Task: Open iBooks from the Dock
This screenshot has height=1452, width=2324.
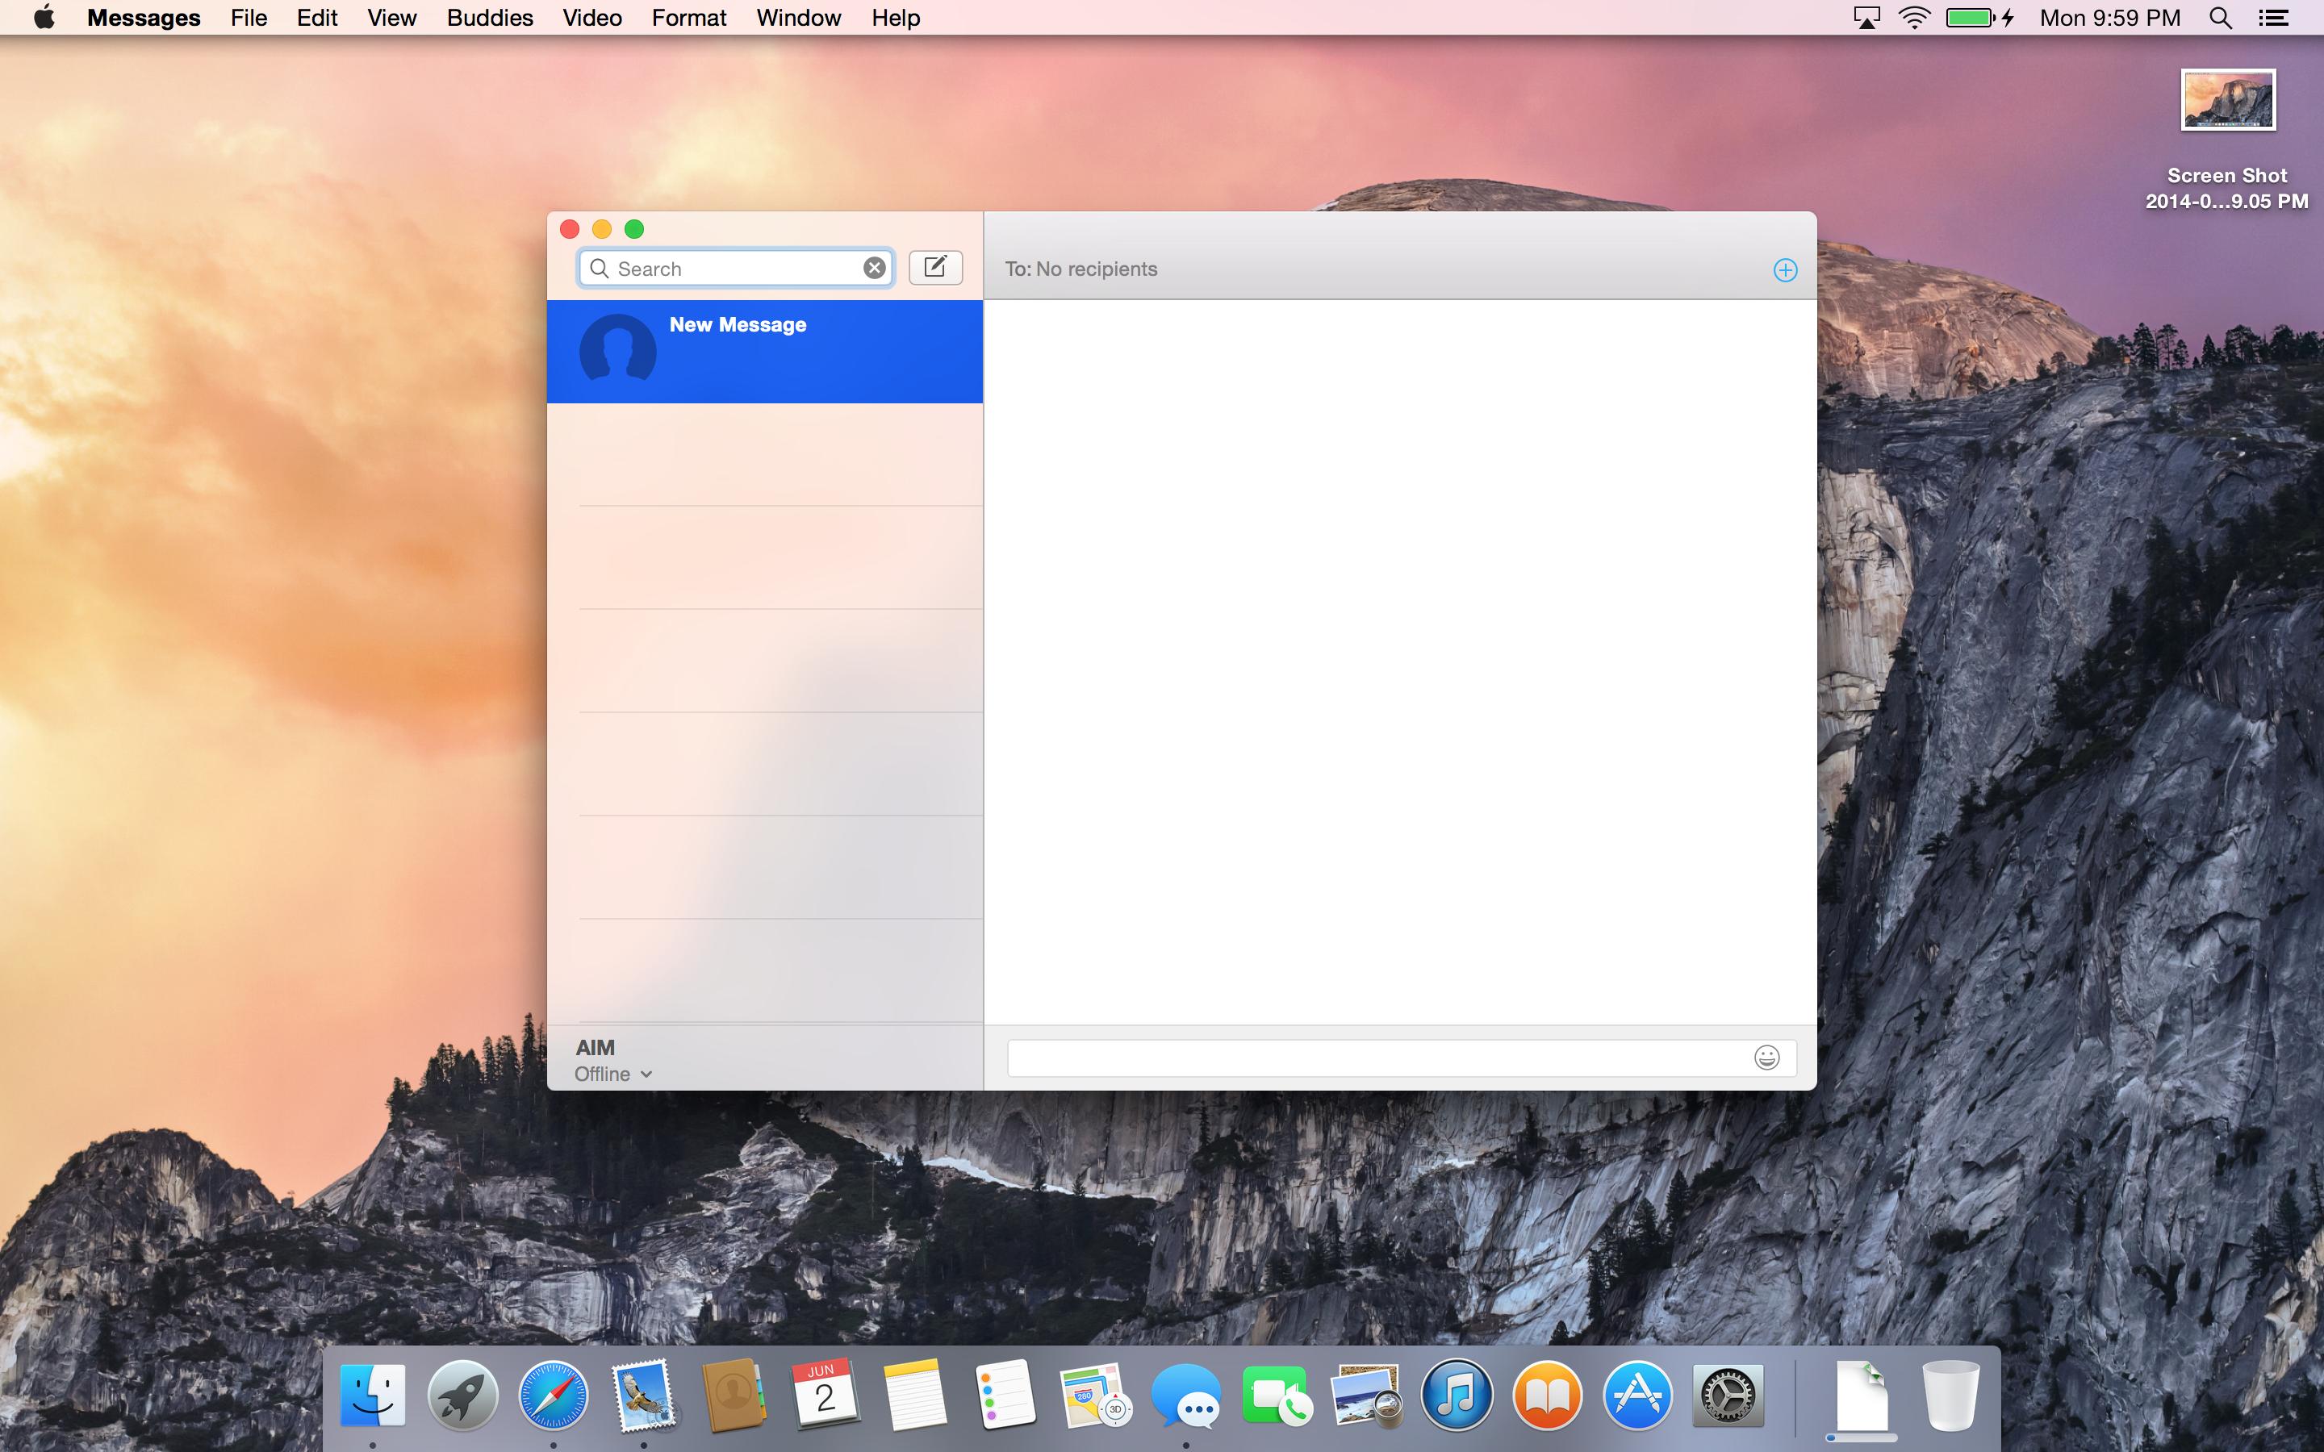Action: coord(1546,1396)
